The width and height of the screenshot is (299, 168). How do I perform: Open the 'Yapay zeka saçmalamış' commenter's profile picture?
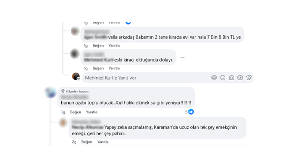click(63, 123)
